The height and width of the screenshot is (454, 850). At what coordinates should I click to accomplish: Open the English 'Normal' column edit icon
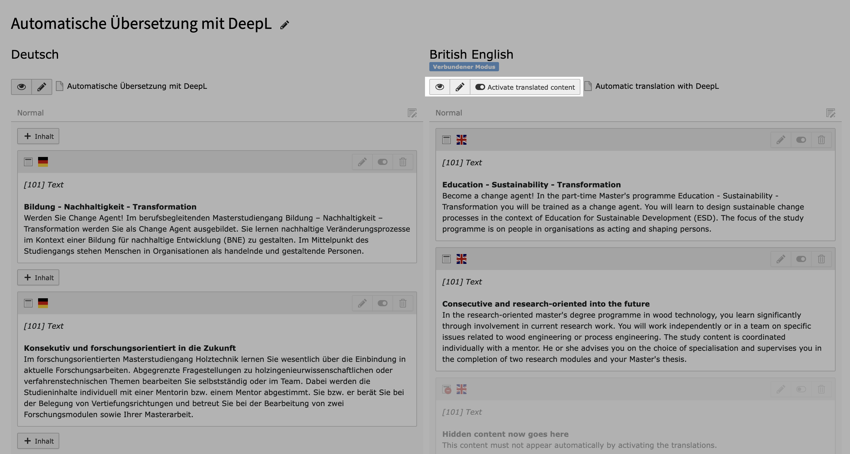coord(831,113)
